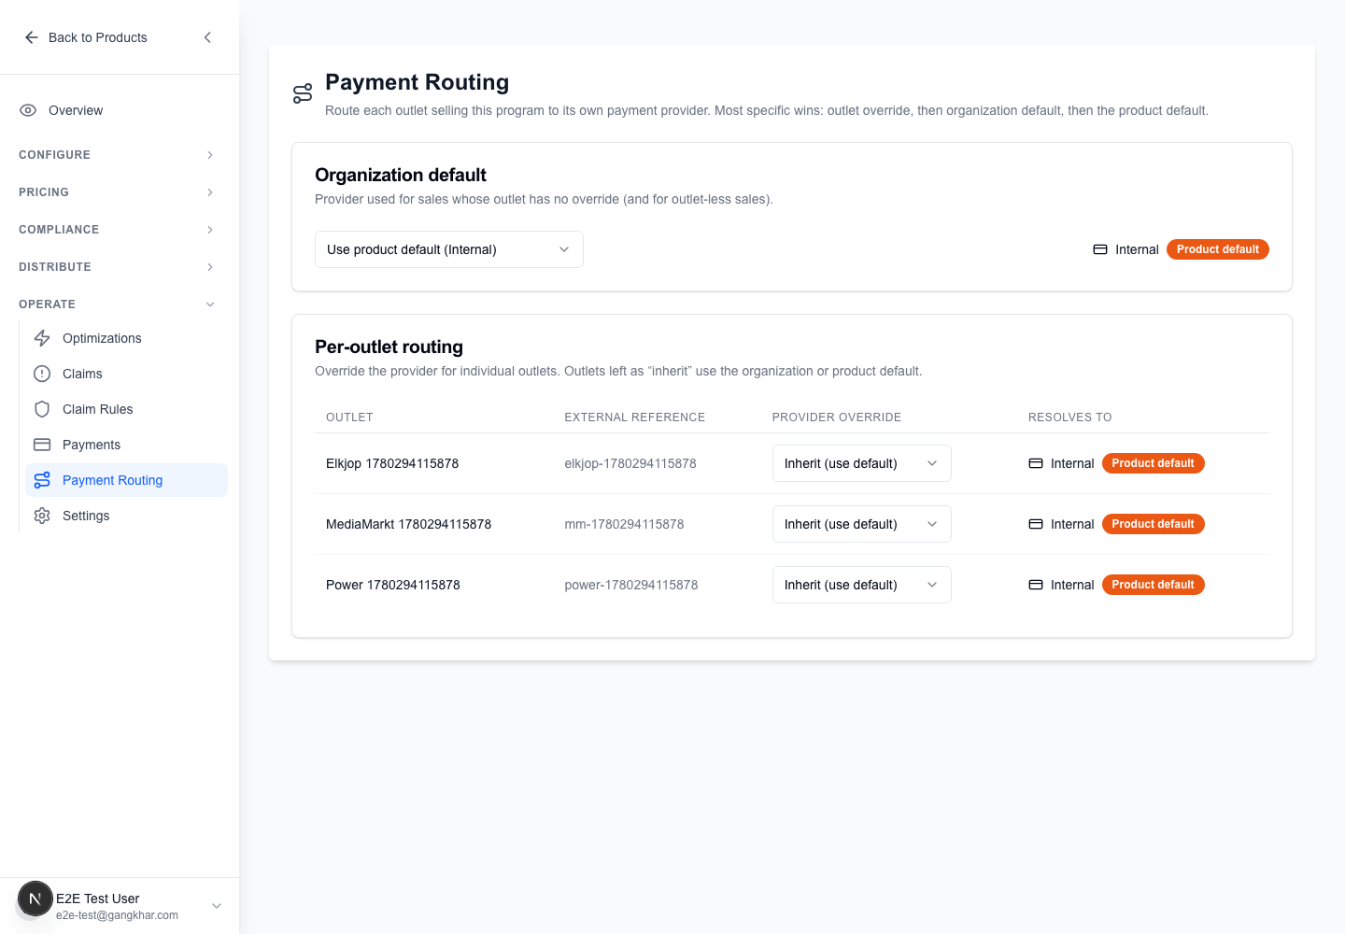Click the E2E Test User name
The width and height of the screenshot is (1345, 934).
(98, 899)
